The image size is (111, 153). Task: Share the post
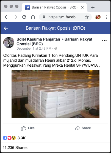click(83, 128)
